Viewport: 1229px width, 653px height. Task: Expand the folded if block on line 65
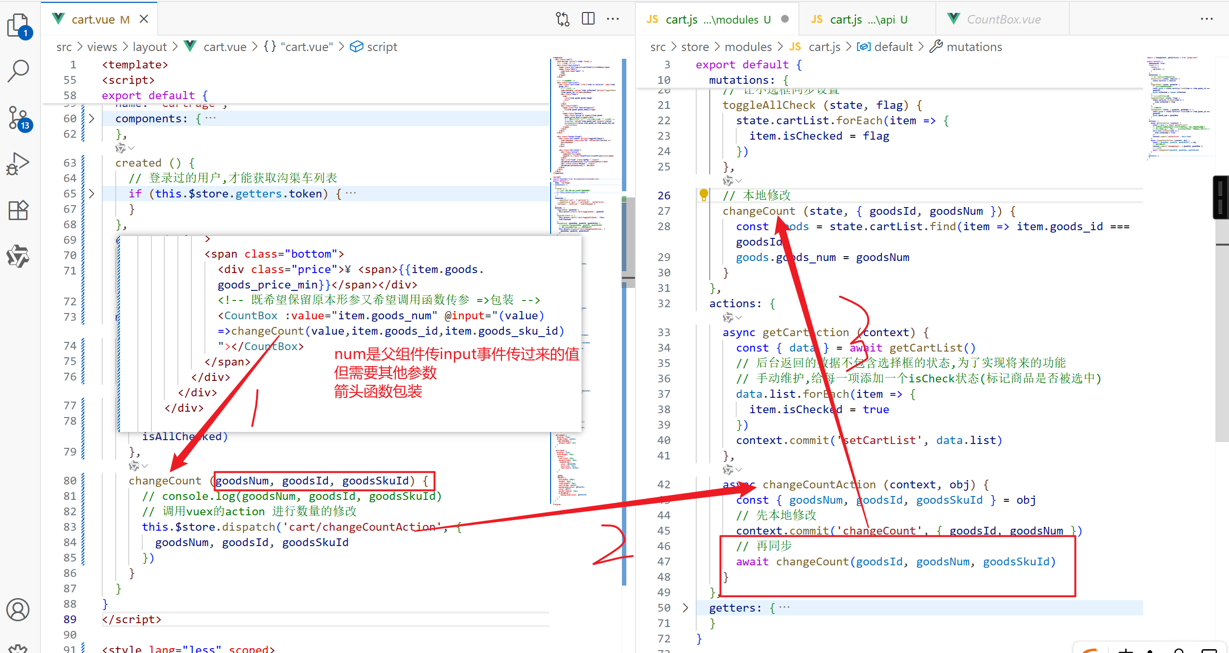tap(92, 194)
